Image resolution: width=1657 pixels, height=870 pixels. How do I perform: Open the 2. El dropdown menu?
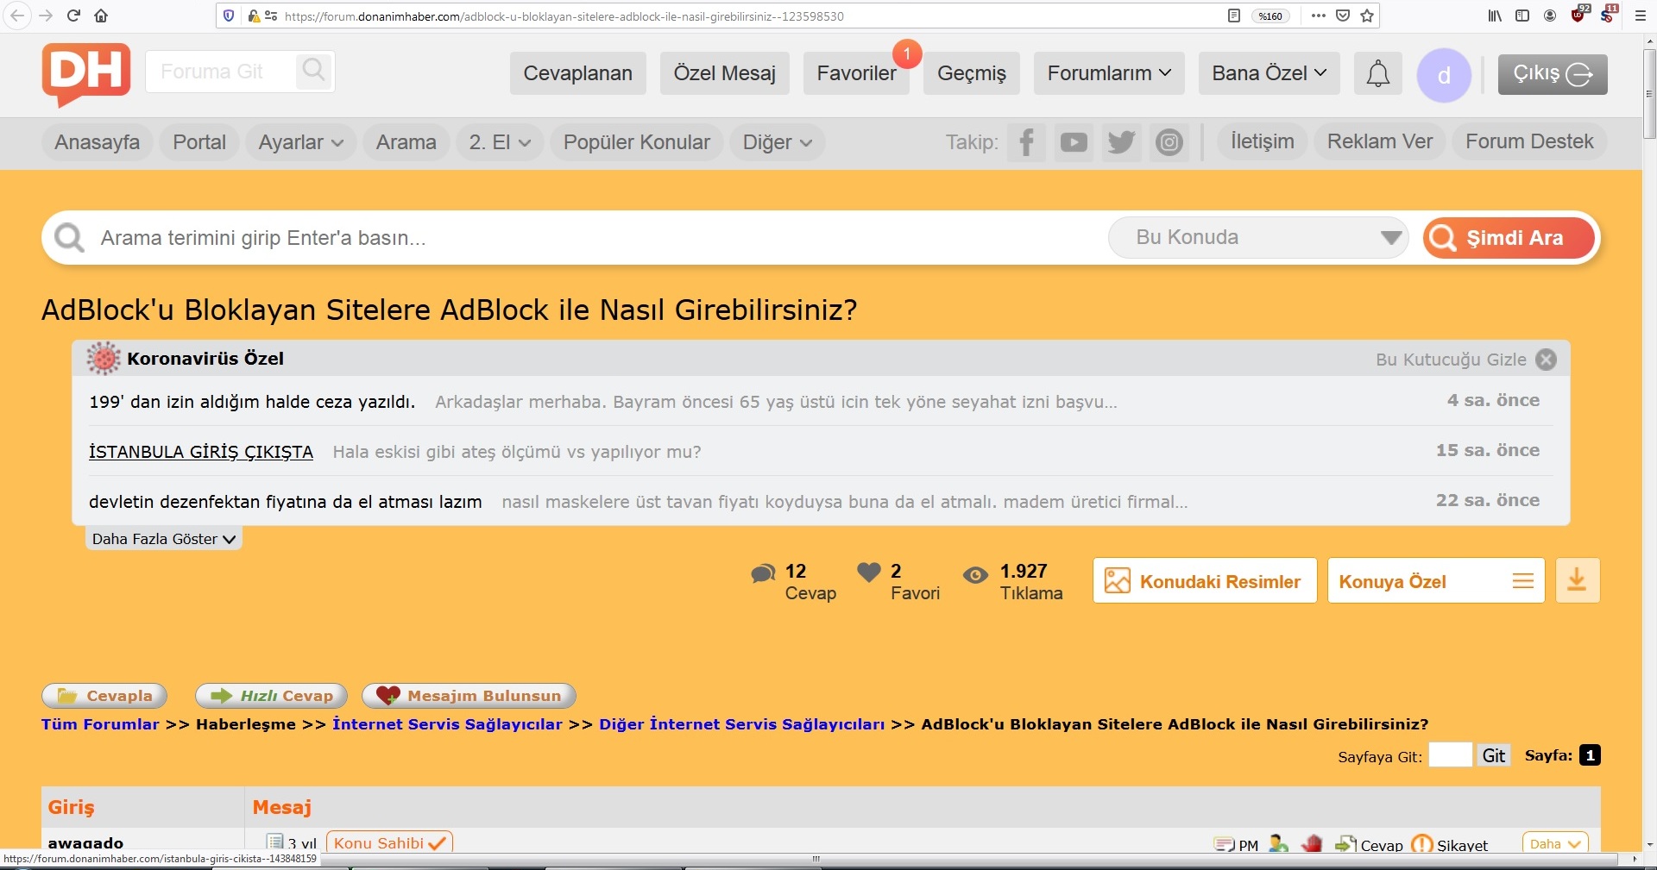pyautogui.click(x=500, y=142)
